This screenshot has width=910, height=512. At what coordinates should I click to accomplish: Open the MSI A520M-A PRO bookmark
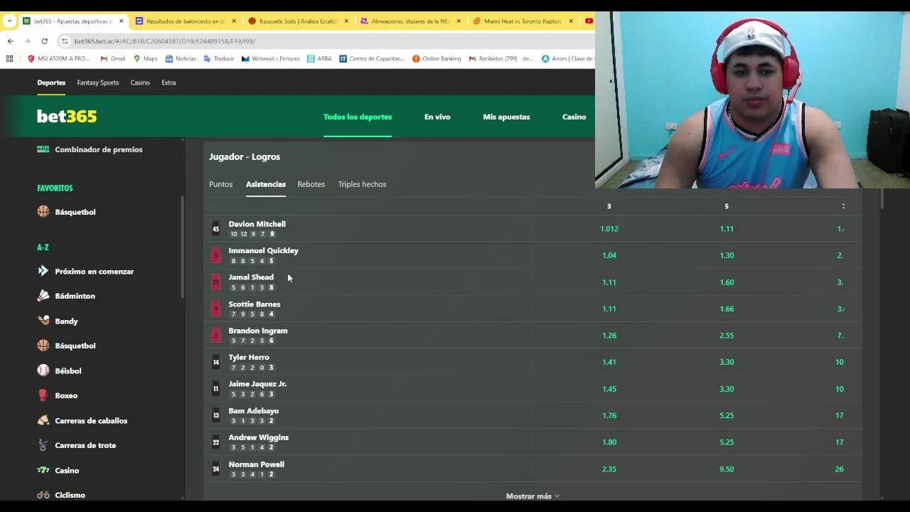(x=59, y=59)
